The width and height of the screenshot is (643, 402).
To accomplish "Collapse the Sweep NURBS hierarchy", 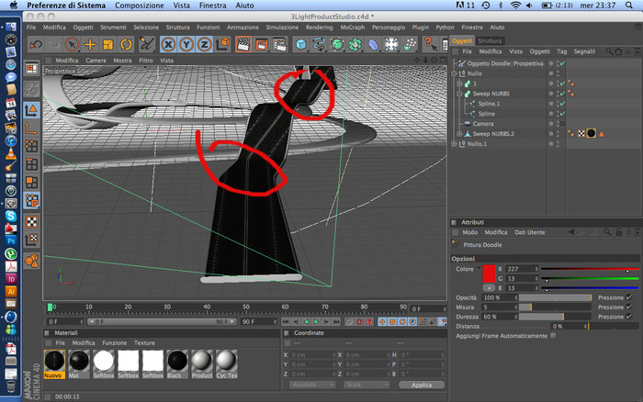I will (x=459, y=94).
